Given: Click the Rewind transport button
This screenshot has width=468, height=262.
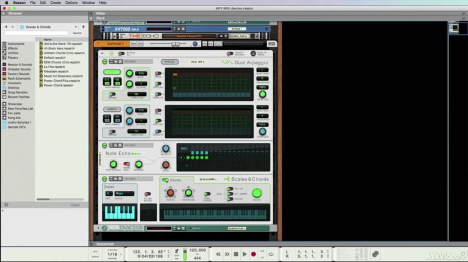Looking at the screenshot, I should [218, 254].
